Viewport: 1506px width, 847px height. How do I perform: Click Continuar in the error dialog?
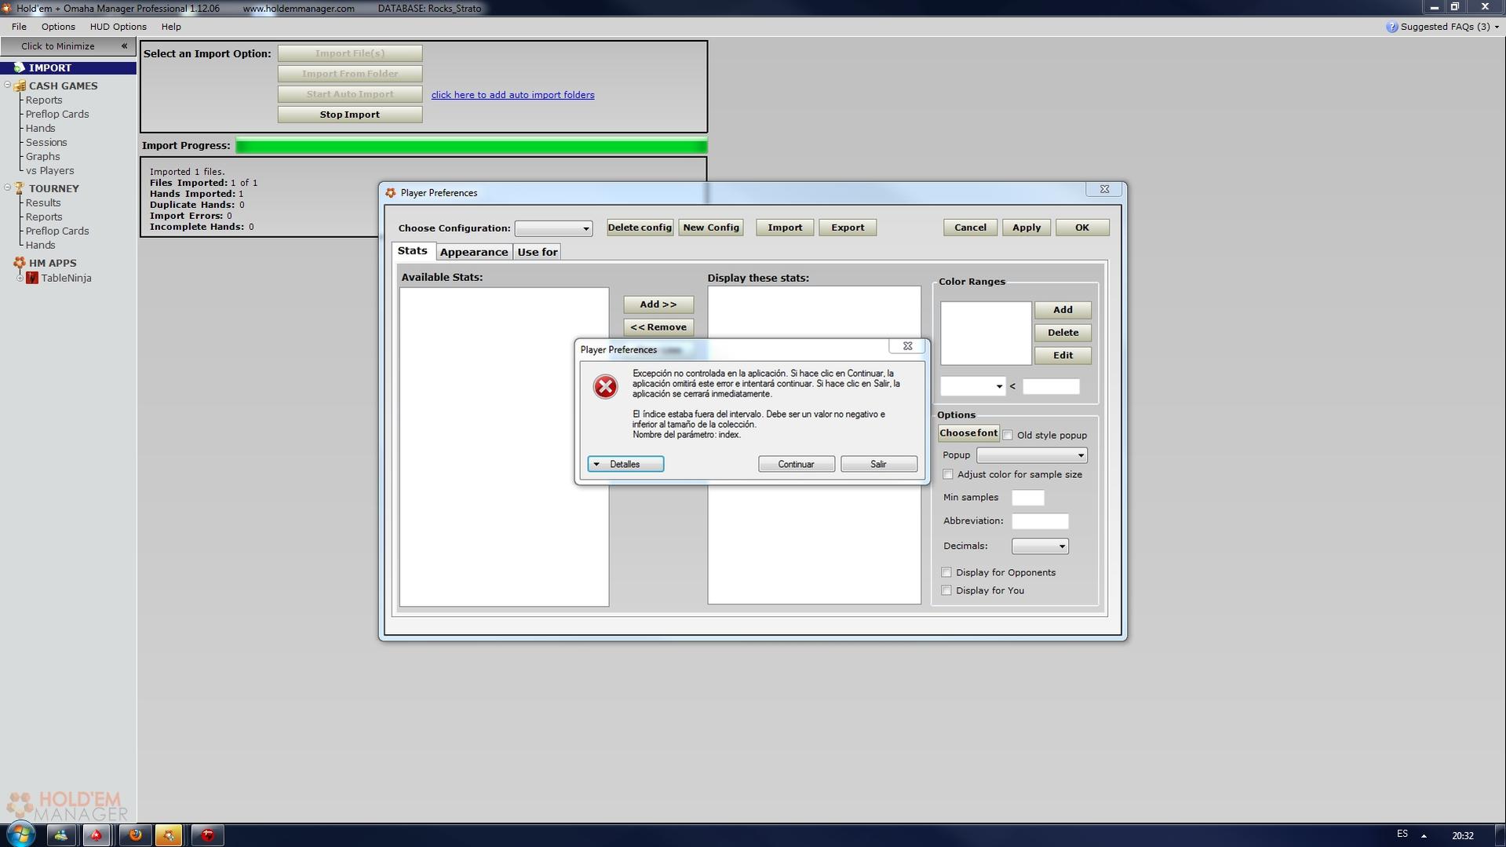(x=796, y=464)
